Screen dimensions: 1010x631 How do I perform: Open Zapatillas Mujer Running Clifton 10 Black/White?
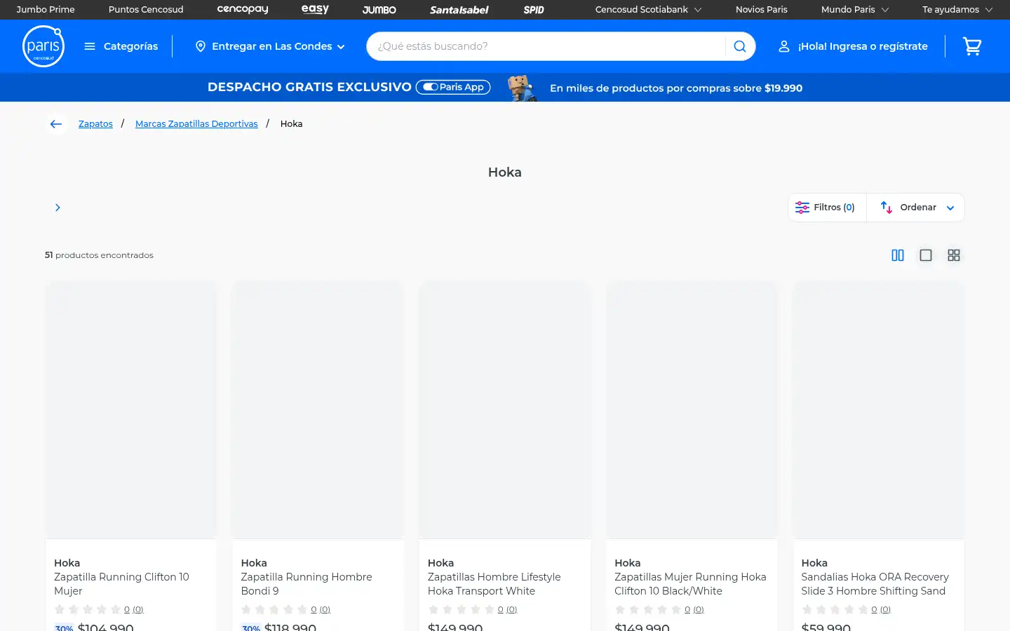pyautogui.click(x=690, y=584)
